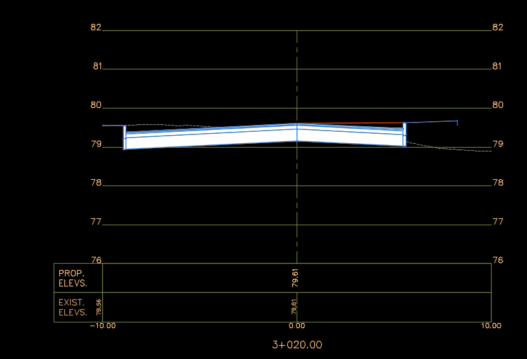Click the PROP. ELEVS. row label
Screen dimensions: 527x359
coord(73,278)
